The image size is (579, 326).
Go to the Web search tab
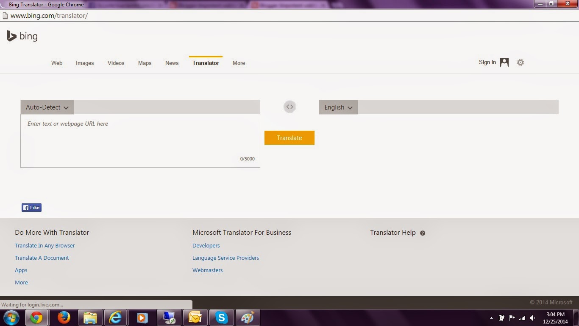tap(57, 63)
